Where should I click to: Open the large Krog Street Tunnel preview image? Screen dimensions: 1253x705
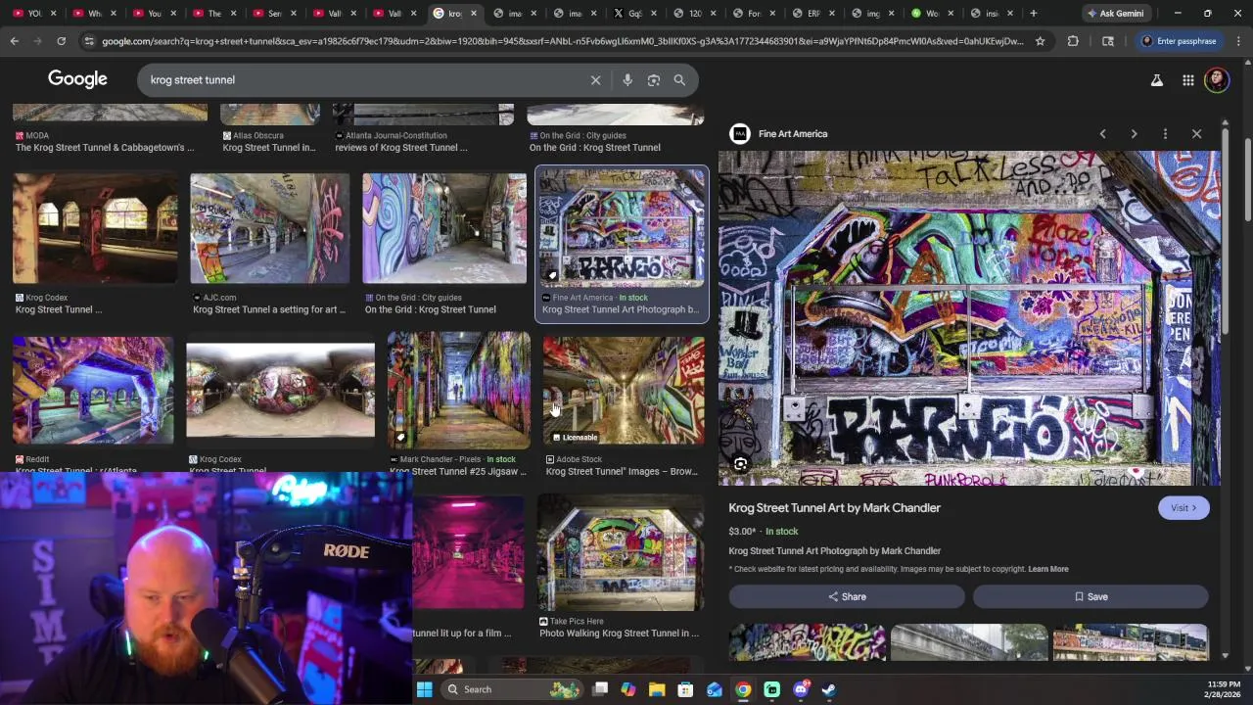(969, 318)
